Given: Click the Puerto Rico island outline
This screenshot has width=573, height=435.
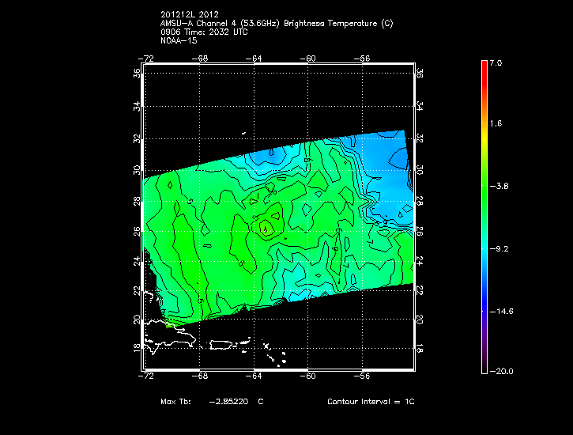Looking at the screenshot, I should (x=230, y=345).
